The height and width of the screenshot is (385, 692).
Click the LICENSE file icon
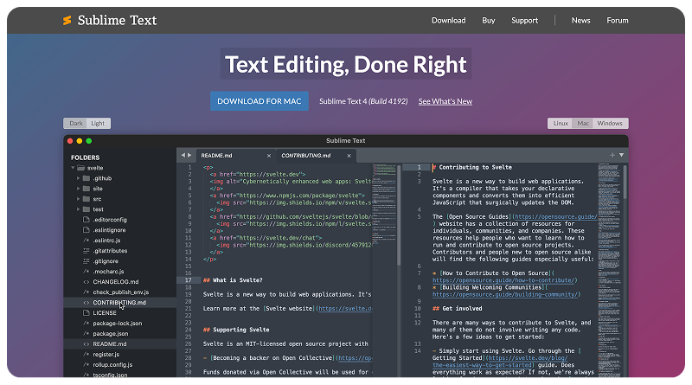point(86,312)
